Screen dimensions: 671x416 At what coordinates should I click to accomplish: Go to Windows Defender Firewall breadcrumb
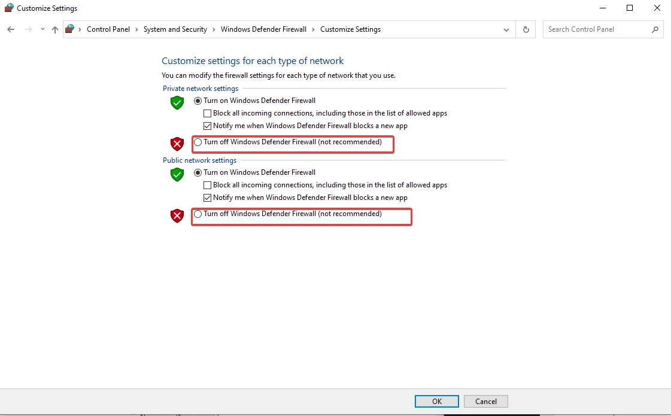click(263, 29)
